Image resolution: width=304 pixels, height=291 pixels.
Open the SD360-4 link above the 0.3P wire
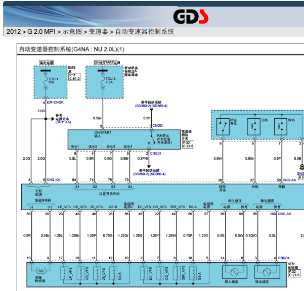[159, 106]
